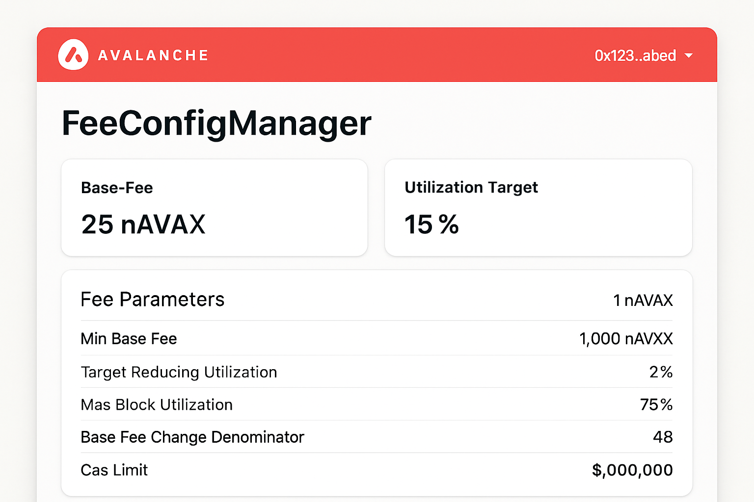
Task: Select the 1 nAVAX value
Action: pos(643,300)
